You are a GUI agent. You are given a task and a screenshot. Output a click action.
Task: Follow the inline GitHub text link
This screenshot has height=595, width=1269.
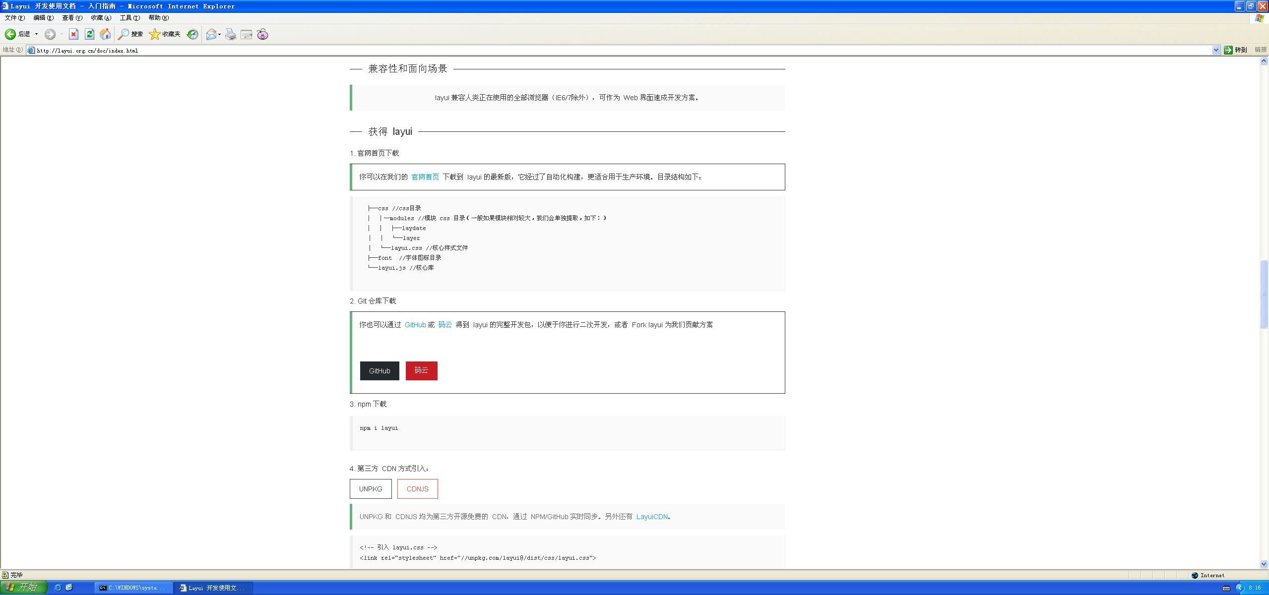[x=415, y=325]
